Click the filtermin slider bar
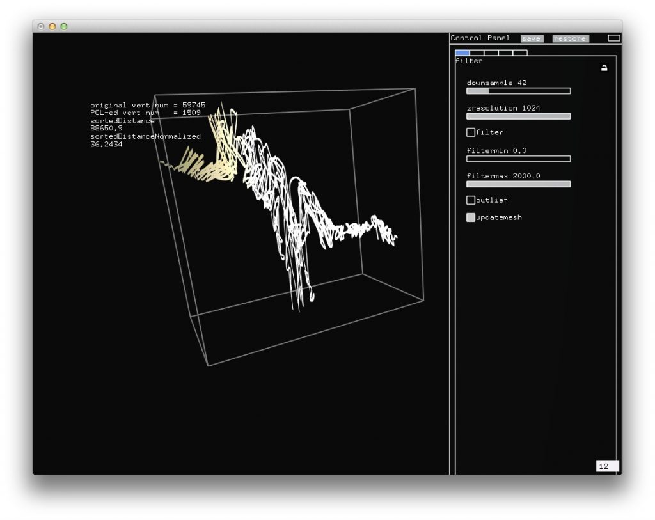This screenshot has height=520, width=655. 518,159
